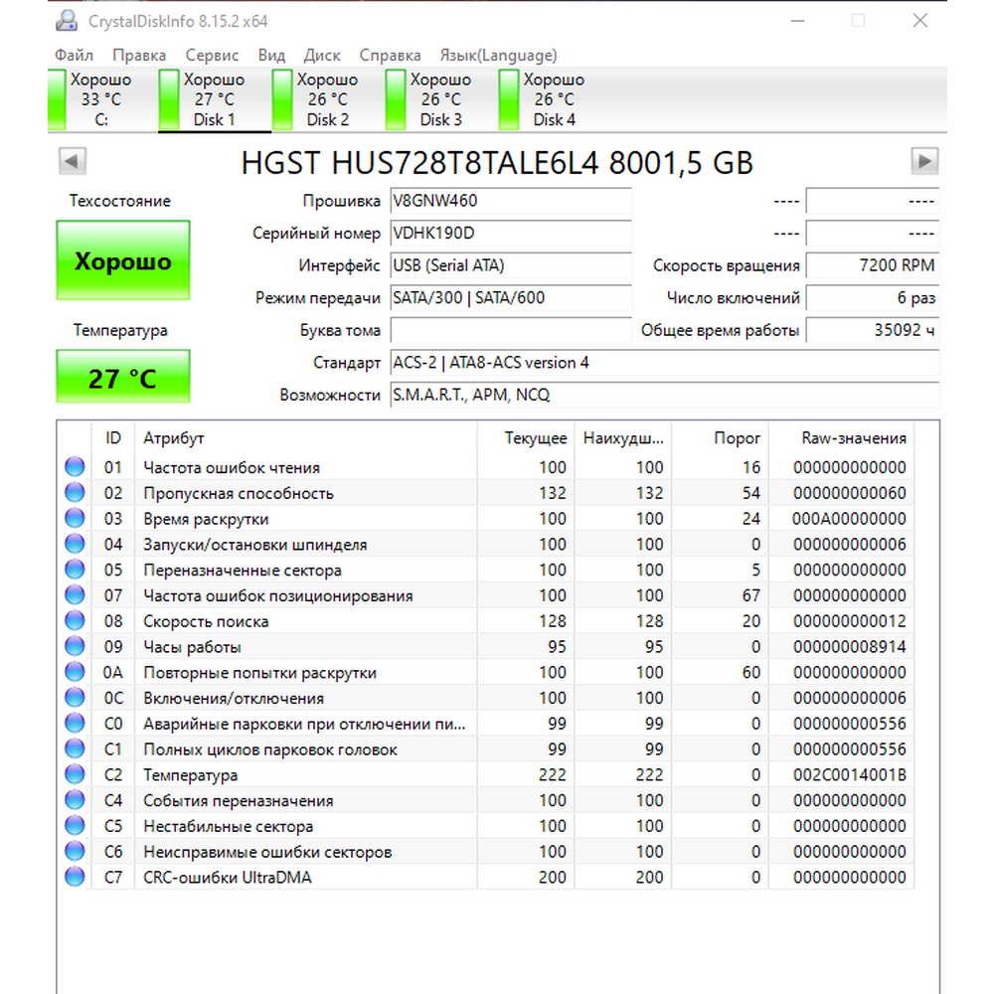
Task: Open the Правка menu
Action: pyautogui.click(x=139, y=55)
